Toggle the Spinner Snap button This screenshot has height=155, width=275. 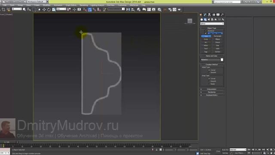tap(99, 9)
